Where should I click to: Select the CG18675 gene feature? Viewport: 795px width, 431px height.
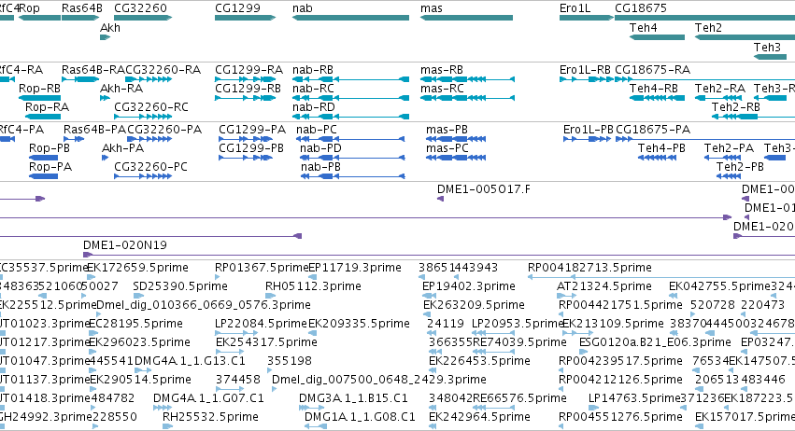[704, 18]
